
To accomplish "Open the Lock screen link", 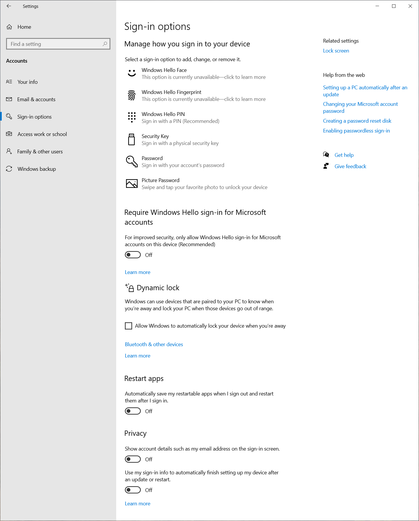I will [336, 50].
